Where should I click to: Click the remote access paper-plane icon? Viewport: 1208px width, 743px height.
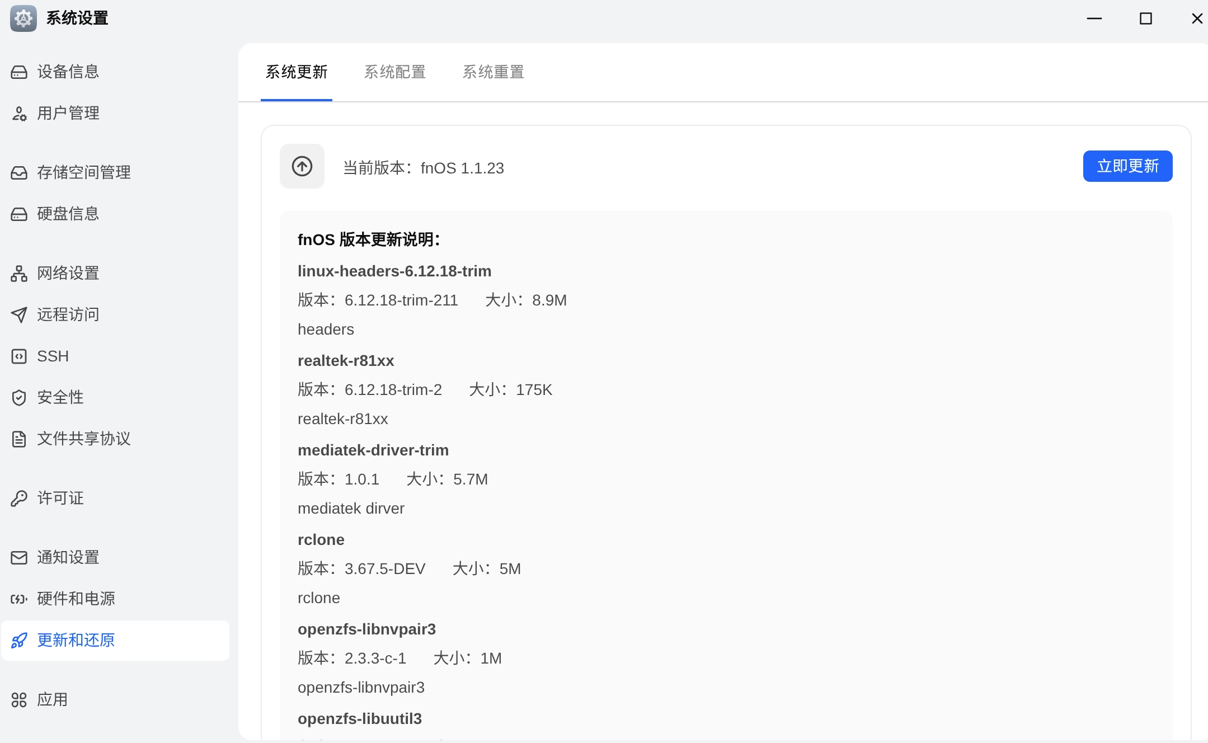(19, 315)
